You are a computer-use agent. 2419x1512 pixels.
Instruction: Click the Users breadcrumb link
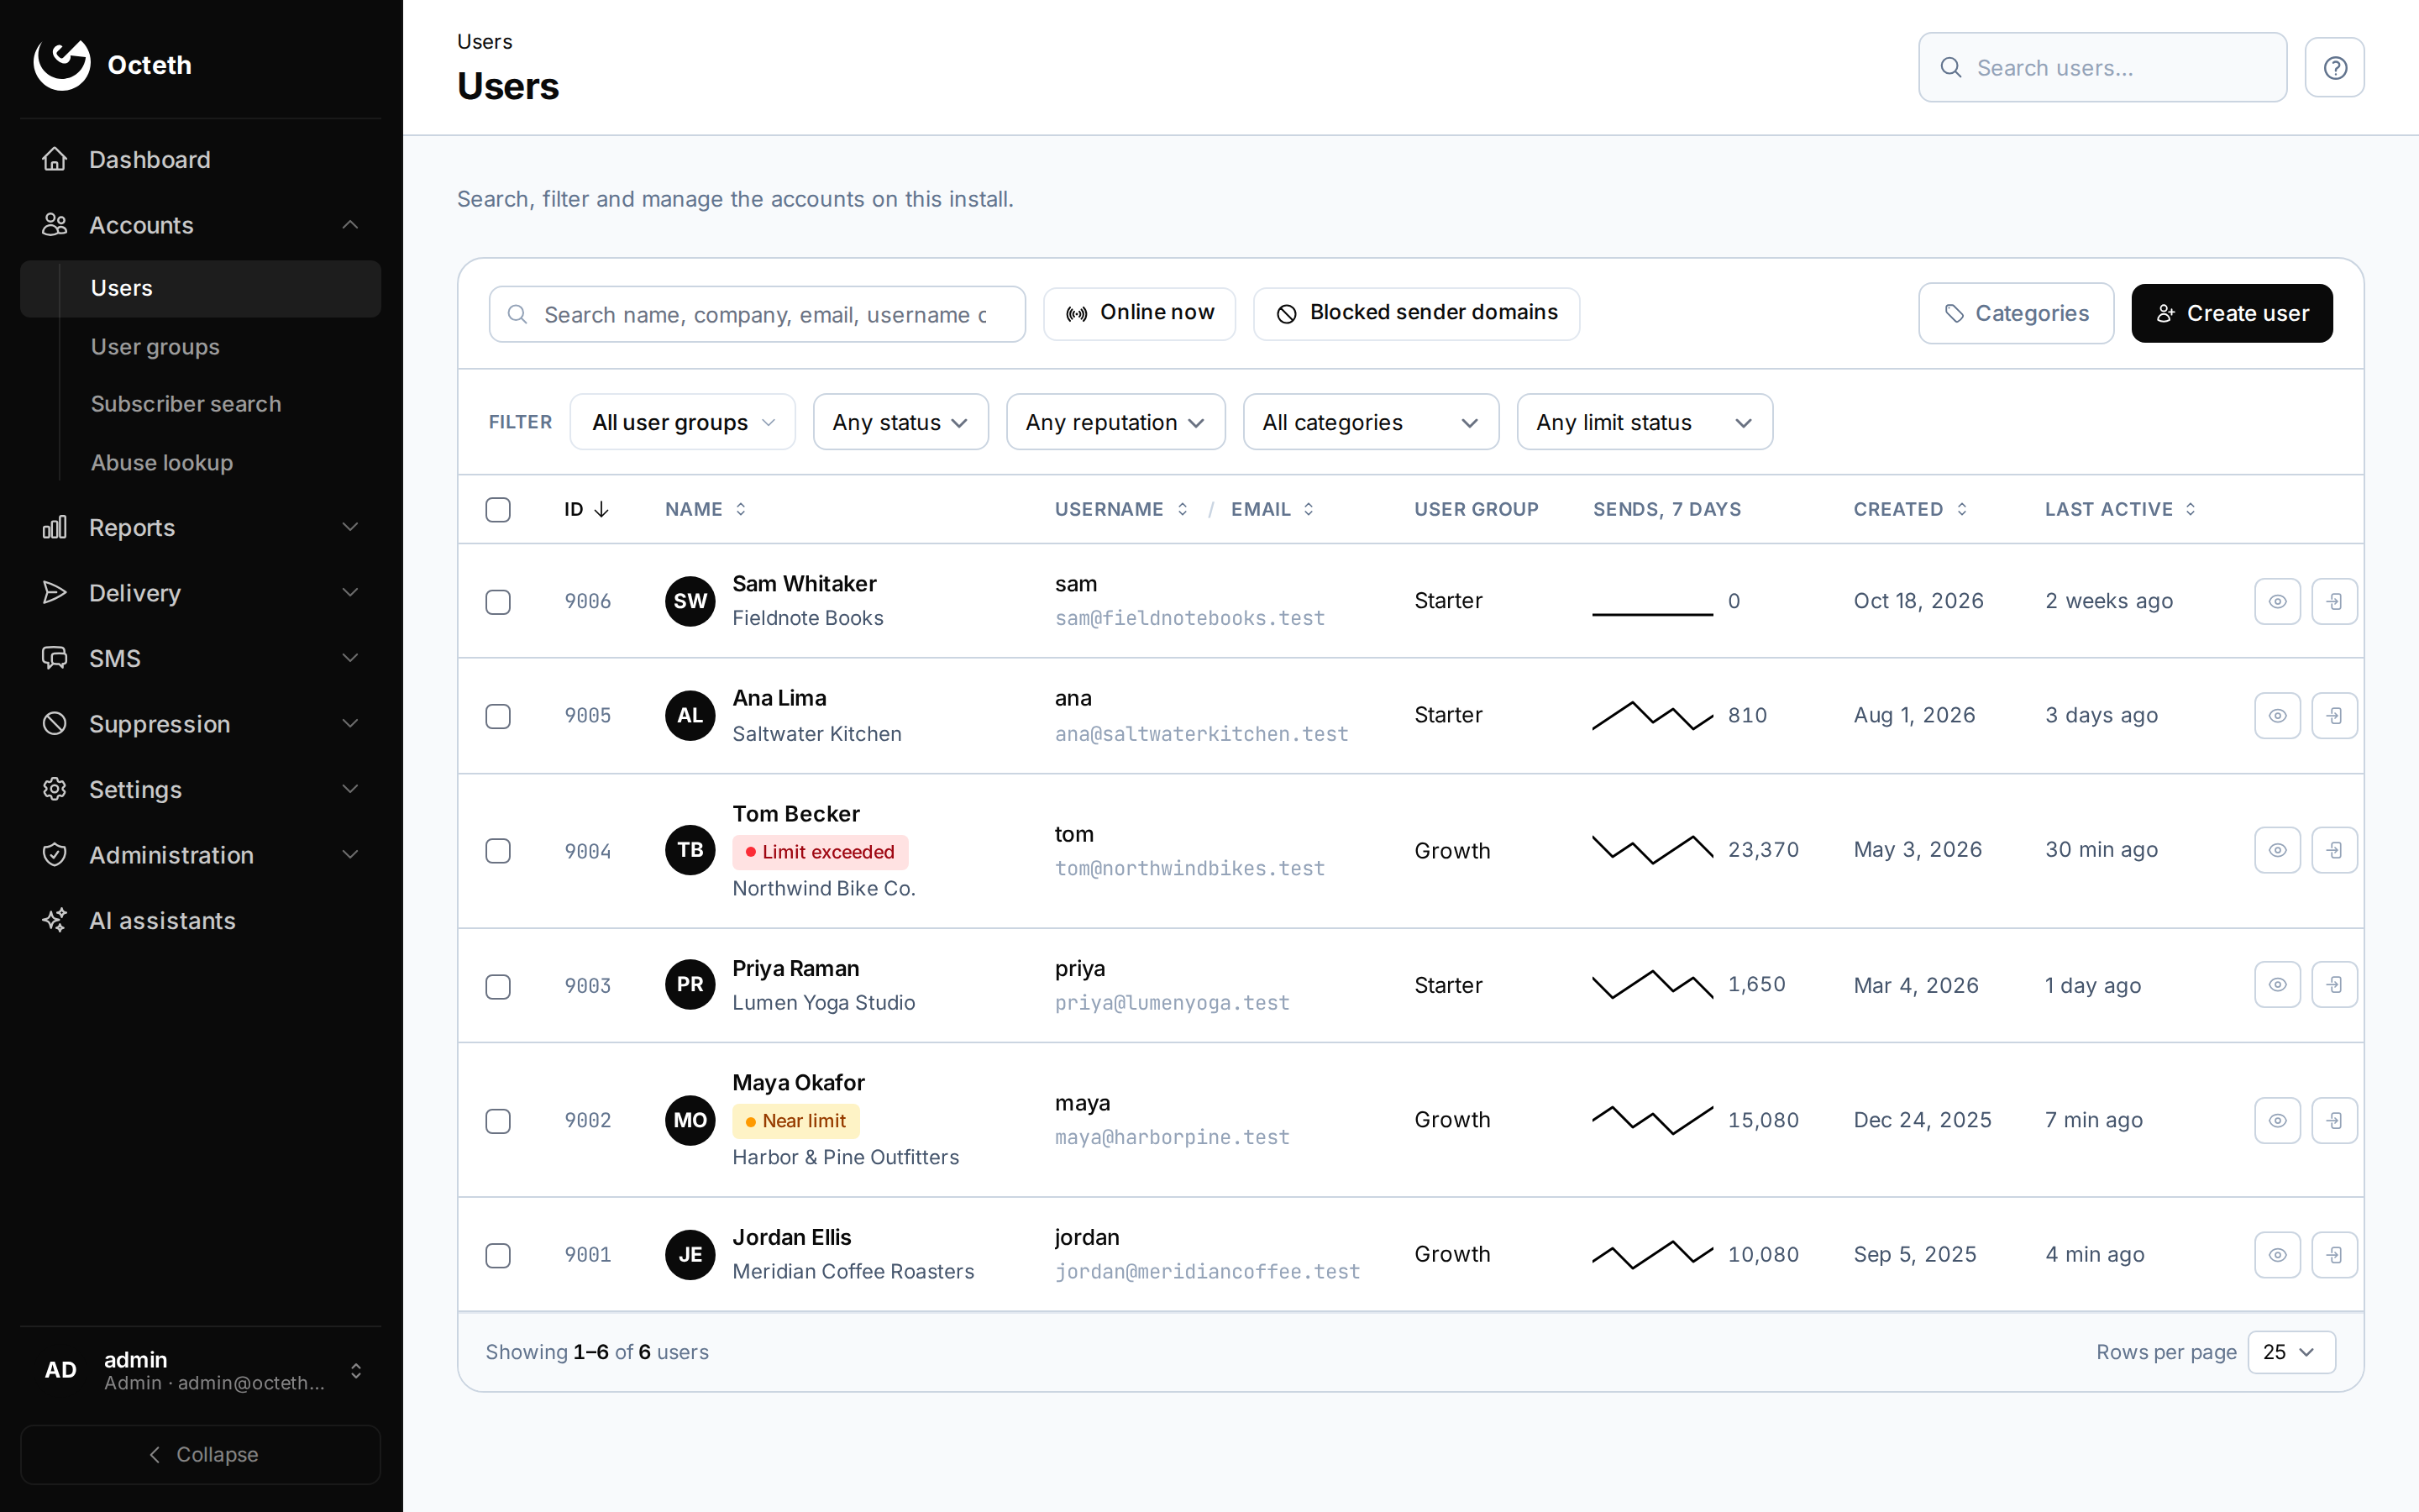point(484,41)
